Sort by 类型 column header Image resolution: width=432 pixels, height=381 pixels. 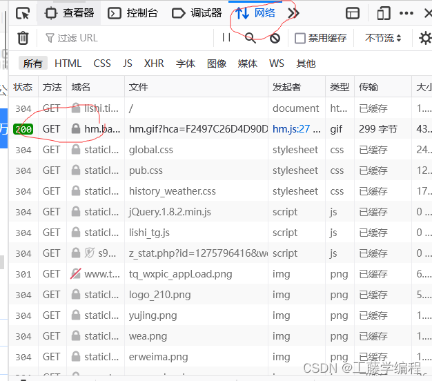[x=340, y=87]
